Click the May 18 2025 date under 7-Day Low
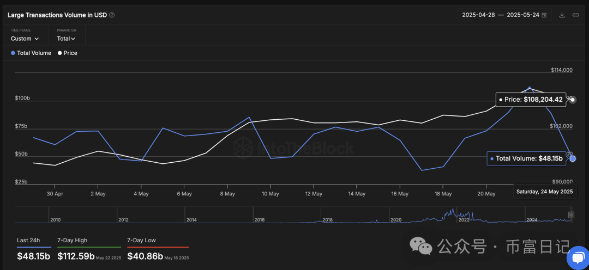Viewport: 589px width, 270px height. click(177, 258)
